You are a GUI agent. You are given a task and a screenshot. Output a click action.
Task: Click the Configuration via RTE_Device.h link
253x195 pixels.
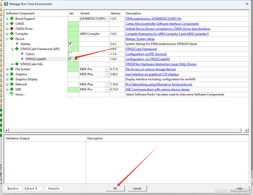tap(146, 54)
